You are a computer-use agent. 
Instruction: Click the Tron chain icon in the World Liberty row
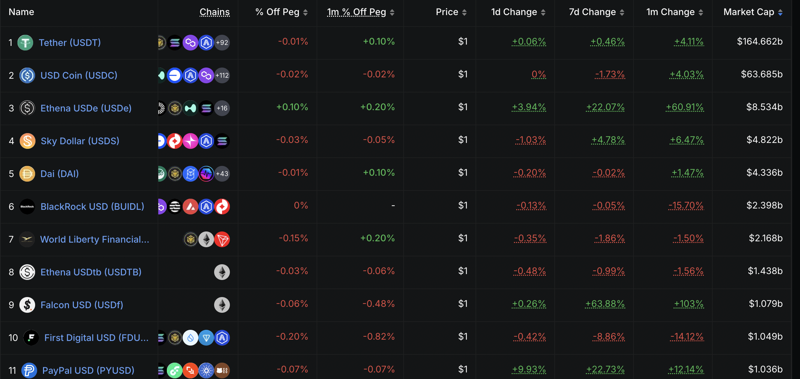coord(222,239)
